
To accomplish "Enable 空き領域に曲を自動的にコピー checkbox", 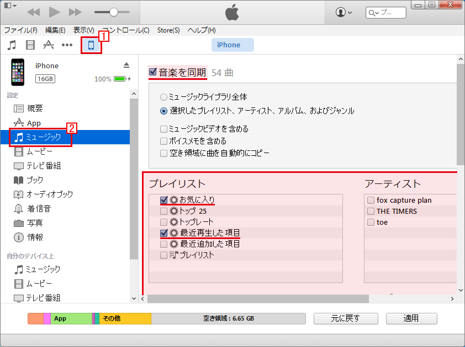I will click(163, 153).
